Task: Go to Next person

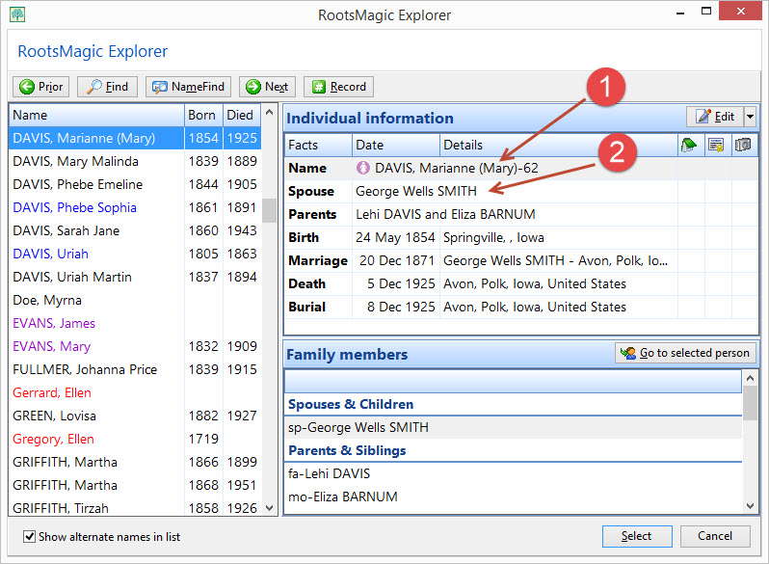Action: [x=267, y=87]
